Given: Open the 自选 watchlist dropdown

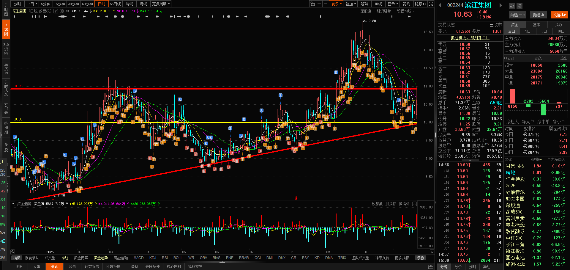Looking at the screenshot, I should click(518, 15).
